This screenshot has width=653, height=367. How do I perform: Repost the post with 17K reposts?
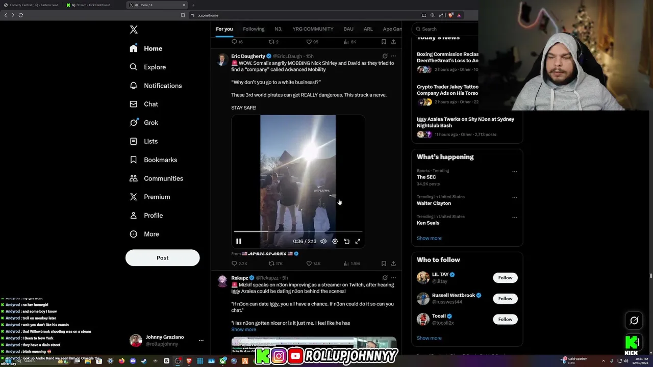(x=275, y=264)
